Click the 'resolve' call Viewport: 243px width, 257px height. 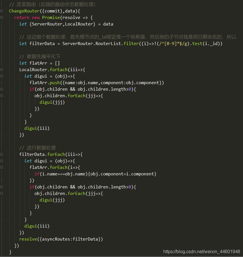28,239
